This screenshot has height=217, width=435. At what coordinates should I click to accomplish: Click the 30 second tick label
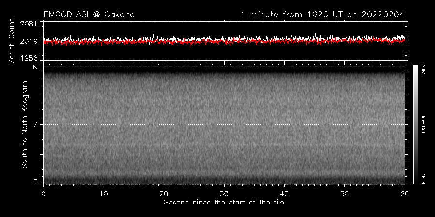224,194
